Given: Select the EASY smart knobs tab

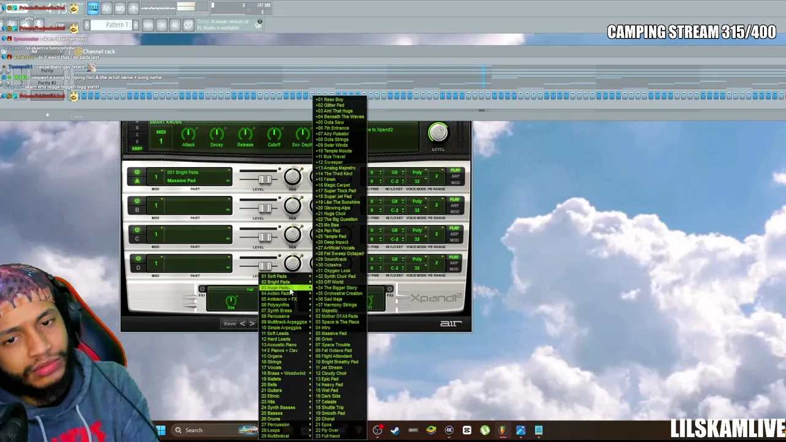Looking at the screenshot, I should (137, 149).
